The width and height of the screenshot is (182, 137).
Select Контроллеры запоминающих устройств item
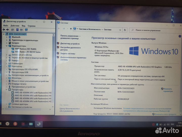[x=30, y=75]
